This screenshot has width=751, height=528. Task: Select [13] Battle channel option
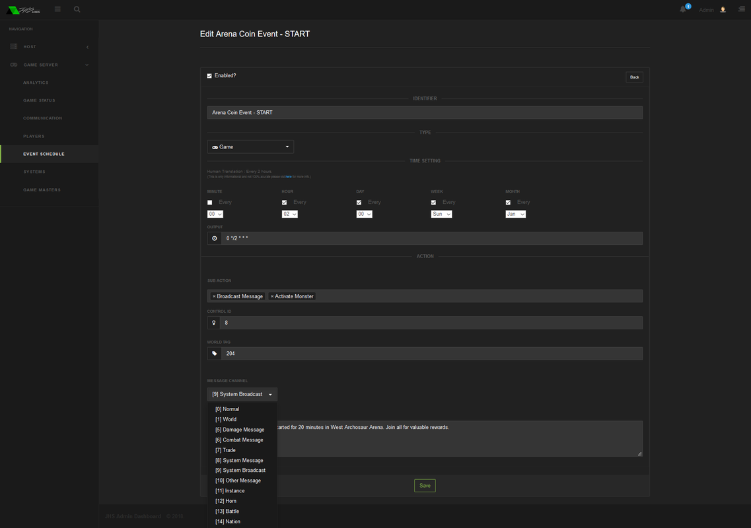pyautogui.click(x=242, y=511)
